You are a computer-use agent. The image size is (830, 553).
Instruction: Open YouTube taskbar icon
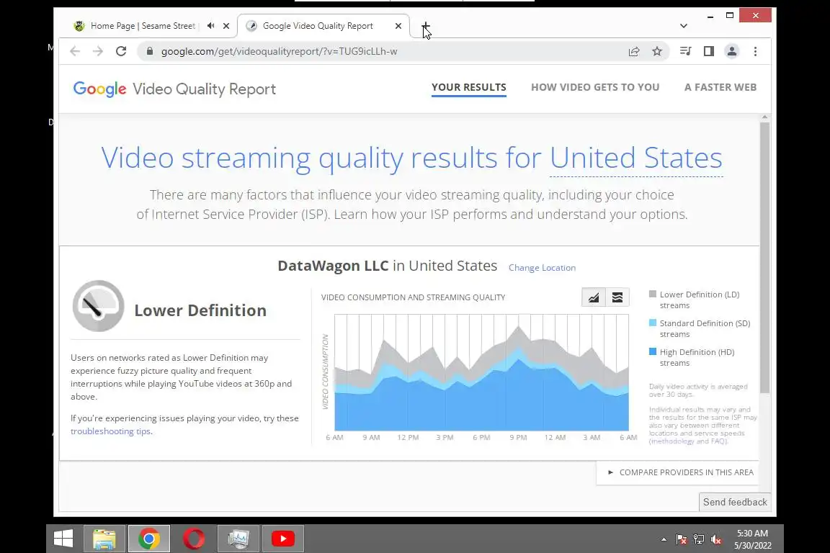(283, 539)
